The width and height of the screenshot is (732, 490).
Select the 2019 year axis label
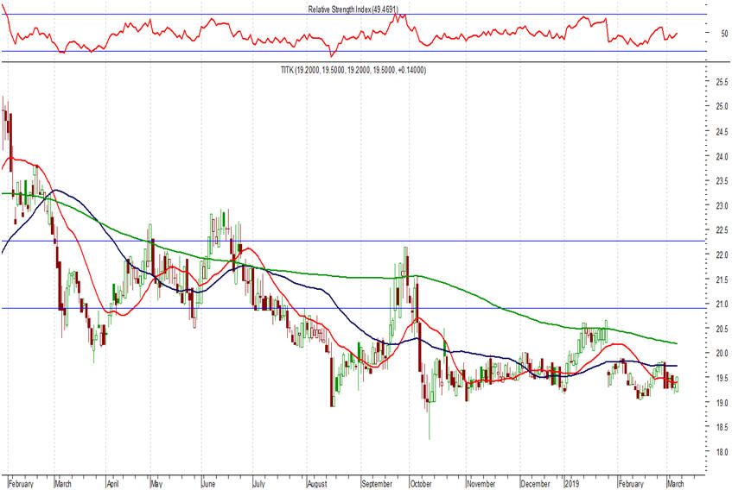click(x=572, y=485)
